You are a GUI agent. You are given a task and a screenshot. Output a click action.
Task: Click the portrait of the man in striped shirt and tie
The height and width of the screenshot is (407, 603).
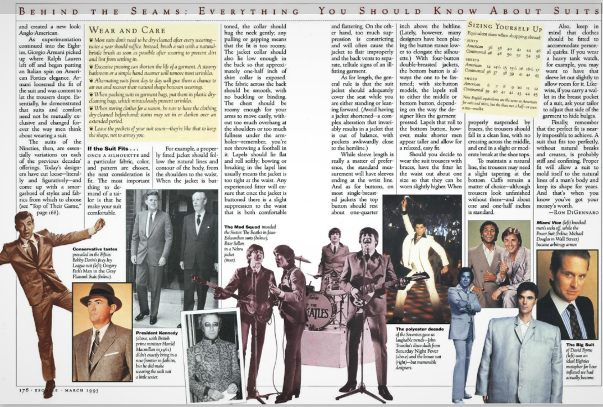click(567, 294)
